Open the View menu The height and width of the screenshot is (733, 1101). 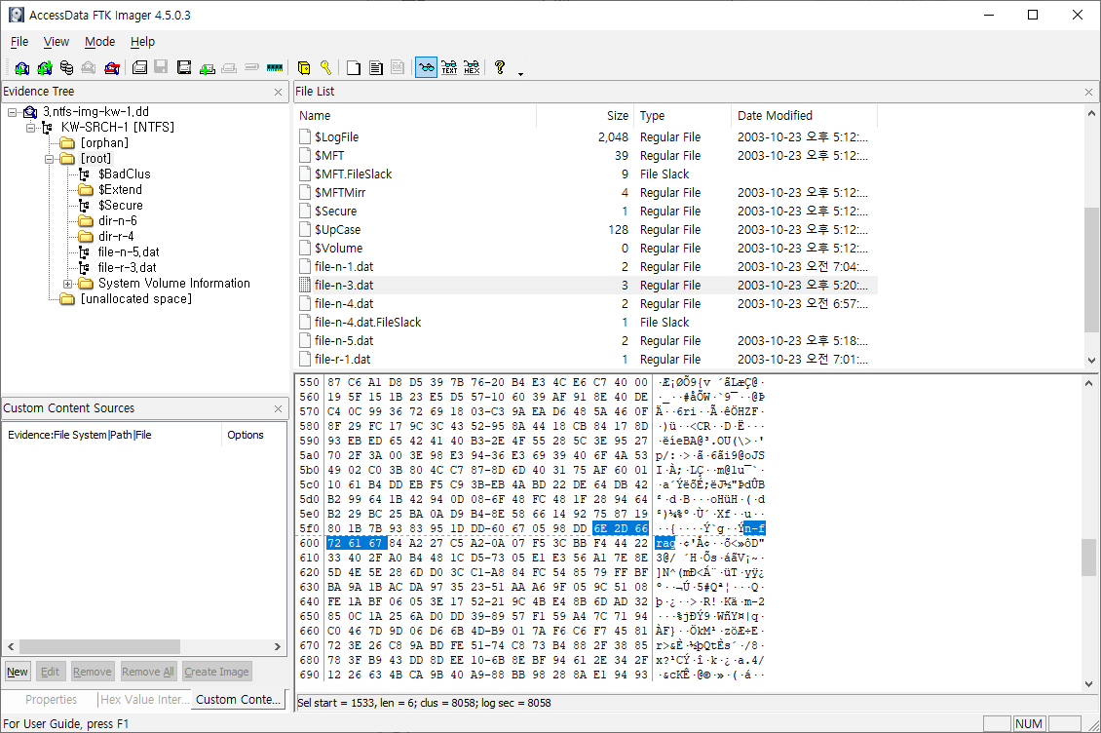(57, 42)
